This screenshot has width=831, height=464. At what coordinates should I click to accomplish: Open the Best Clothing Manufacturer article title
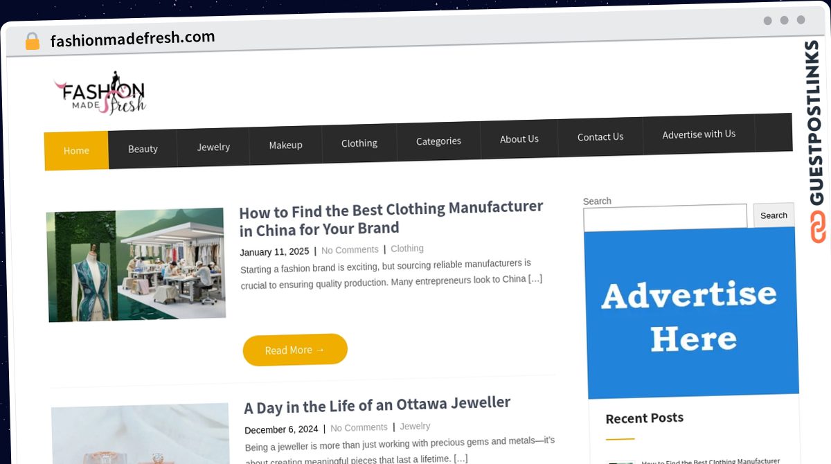click(x=391, y=217)
